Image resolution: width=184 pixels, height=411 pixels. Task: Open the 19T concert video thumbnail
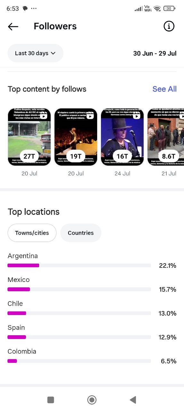pos(76,137)
